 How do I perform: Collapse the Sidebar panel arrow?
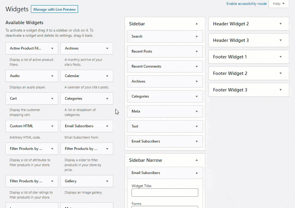click(x=196, y=24)
